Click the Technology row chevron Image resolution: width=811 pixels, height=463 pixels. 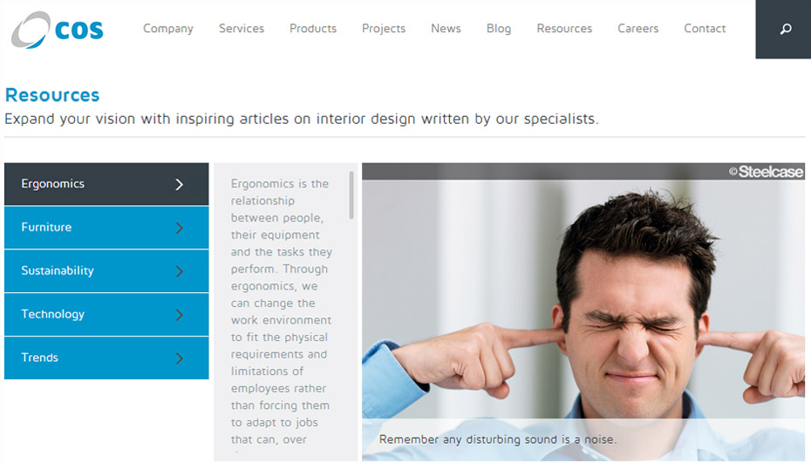coord(179,315)
